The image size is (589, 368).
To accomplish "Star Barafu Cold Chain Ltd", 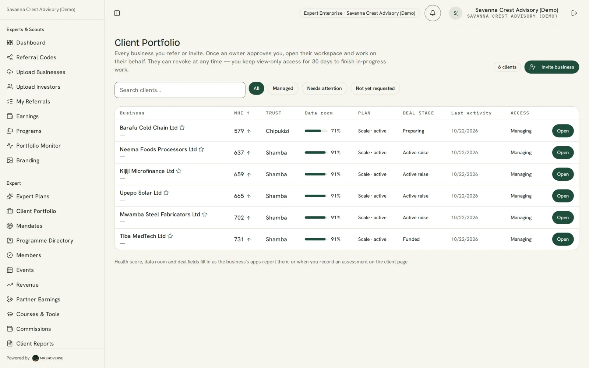I will point(182,128).
